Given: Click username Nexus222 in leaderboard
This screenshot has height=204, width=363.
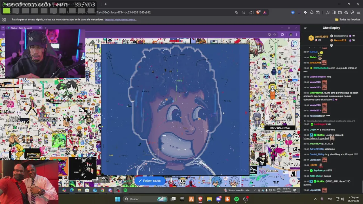Looking at the screenshot, I should (340, 40).
